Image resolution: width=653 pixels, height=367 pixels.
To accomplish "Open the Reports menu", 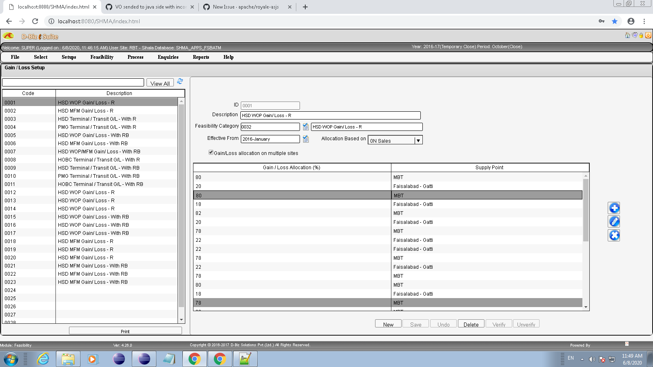I will pos(201,57).
